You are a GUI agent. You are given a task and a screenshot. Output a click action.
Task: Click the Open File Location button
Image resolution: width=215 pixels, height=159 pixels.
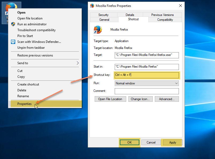(x=110, y=99)
